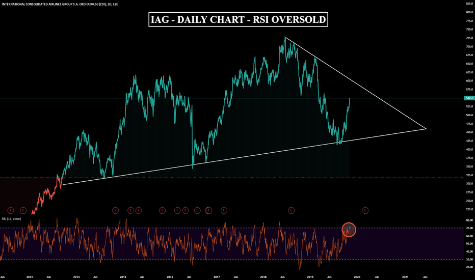Click the 300.0 price axis label
475x280 pixels.
click(x=469, y=184)
